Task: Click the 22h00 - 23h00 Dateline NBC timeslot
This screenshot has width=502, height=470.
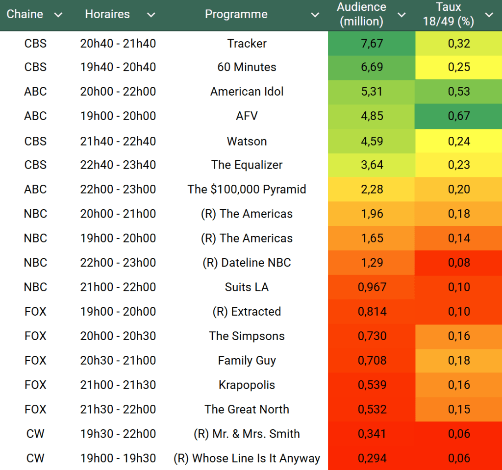Action: 118,263
